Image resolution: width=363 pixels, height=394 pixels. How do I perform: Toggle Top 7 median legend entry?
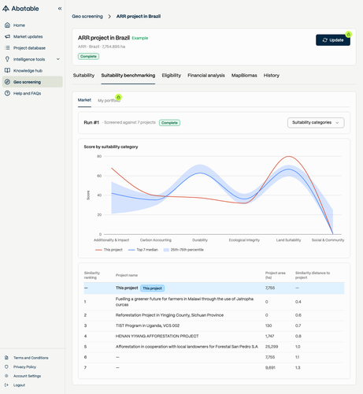pyautogui.click(x=143, y=250)
